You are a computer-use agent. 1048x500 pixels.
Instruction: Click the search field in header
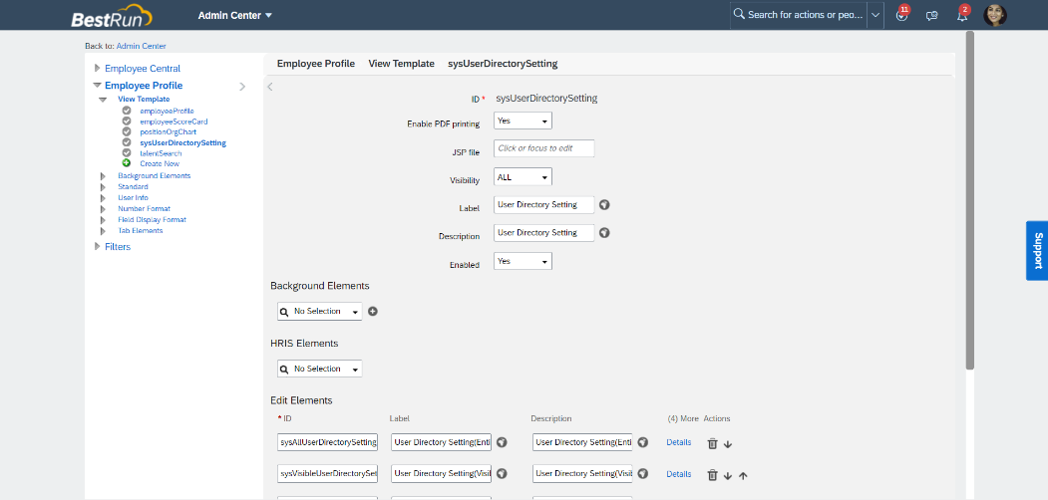click(798, 15)
